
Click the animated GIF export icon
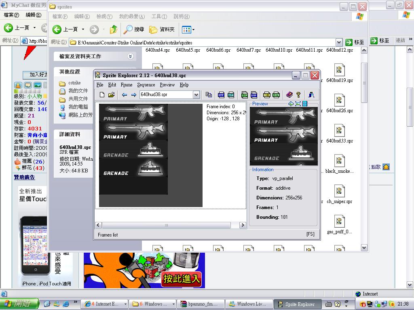coord(276,94)
